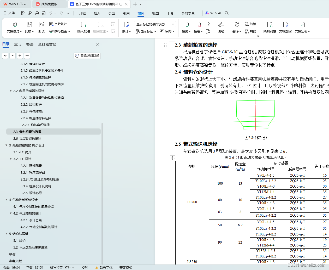Image resolution: width=329 pixels, height=270 pixels.
Task: Start the 朗读 read-aloud tool
Action: (41, 27)
